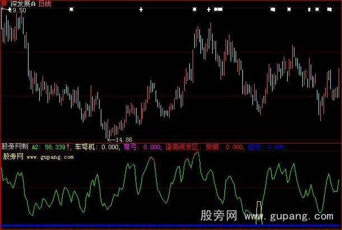The image size is (342, 230).
Task: Select the stock name 深发展A
Action: pyautogui.click(x=22, y=4)
